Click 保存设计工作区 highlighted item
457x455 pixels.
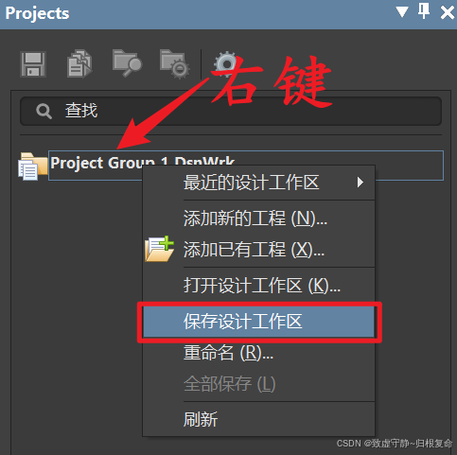tap(258, 322)
